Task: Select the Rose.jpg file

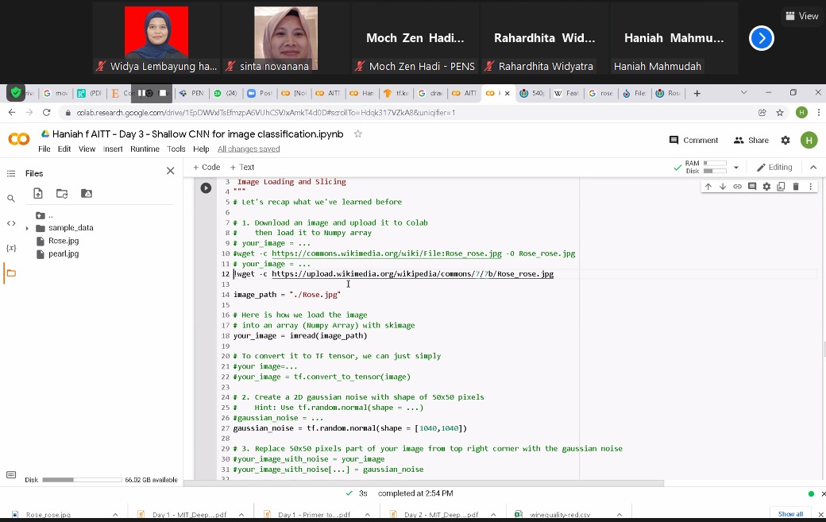Action: click(x=64, y=241)
